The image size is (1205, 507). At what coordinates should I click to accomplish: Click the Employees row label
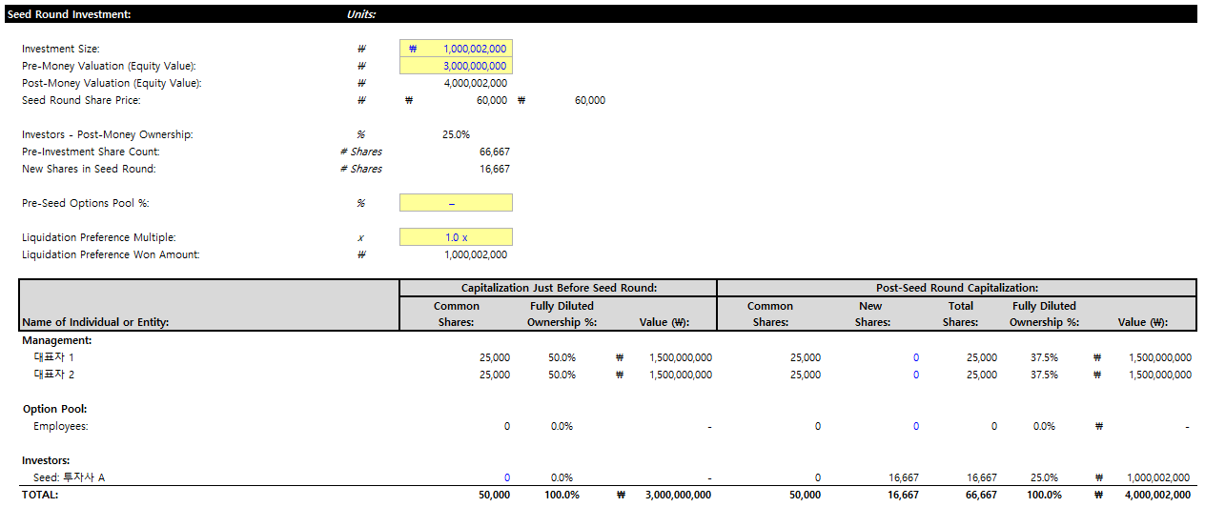60,426
